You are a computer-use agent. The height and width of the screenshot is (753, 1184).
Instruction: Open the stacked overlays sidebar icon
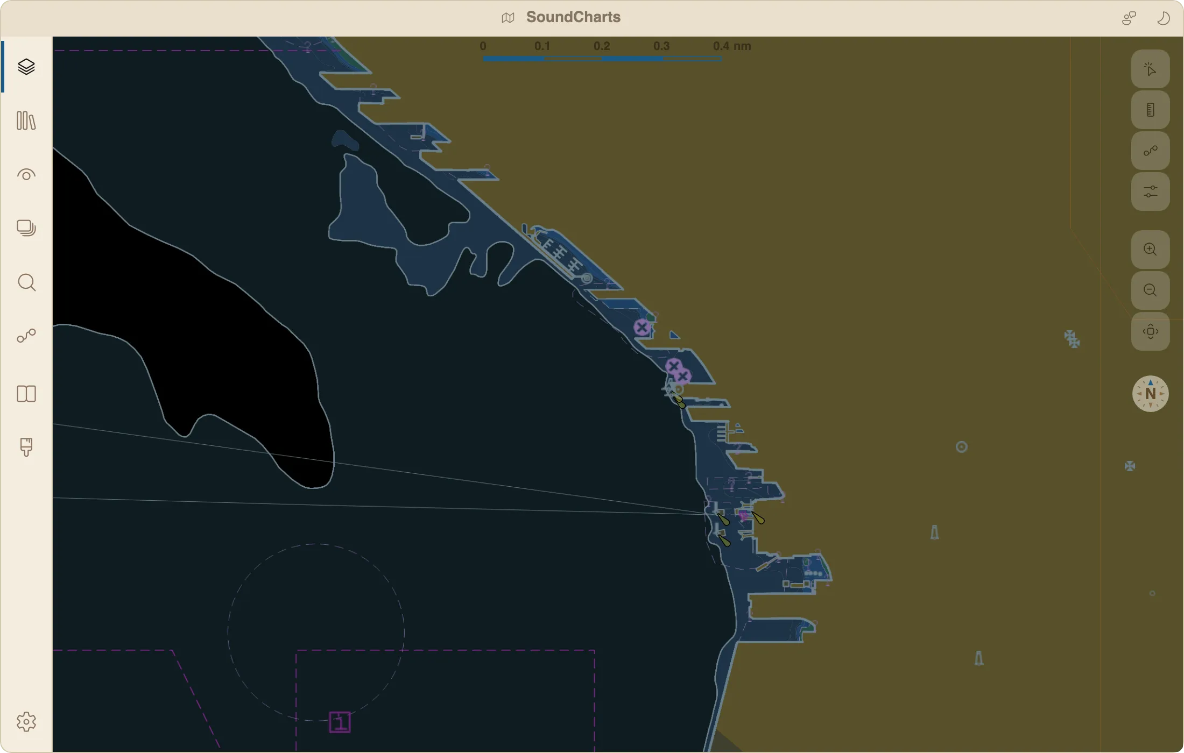point(26,228)
